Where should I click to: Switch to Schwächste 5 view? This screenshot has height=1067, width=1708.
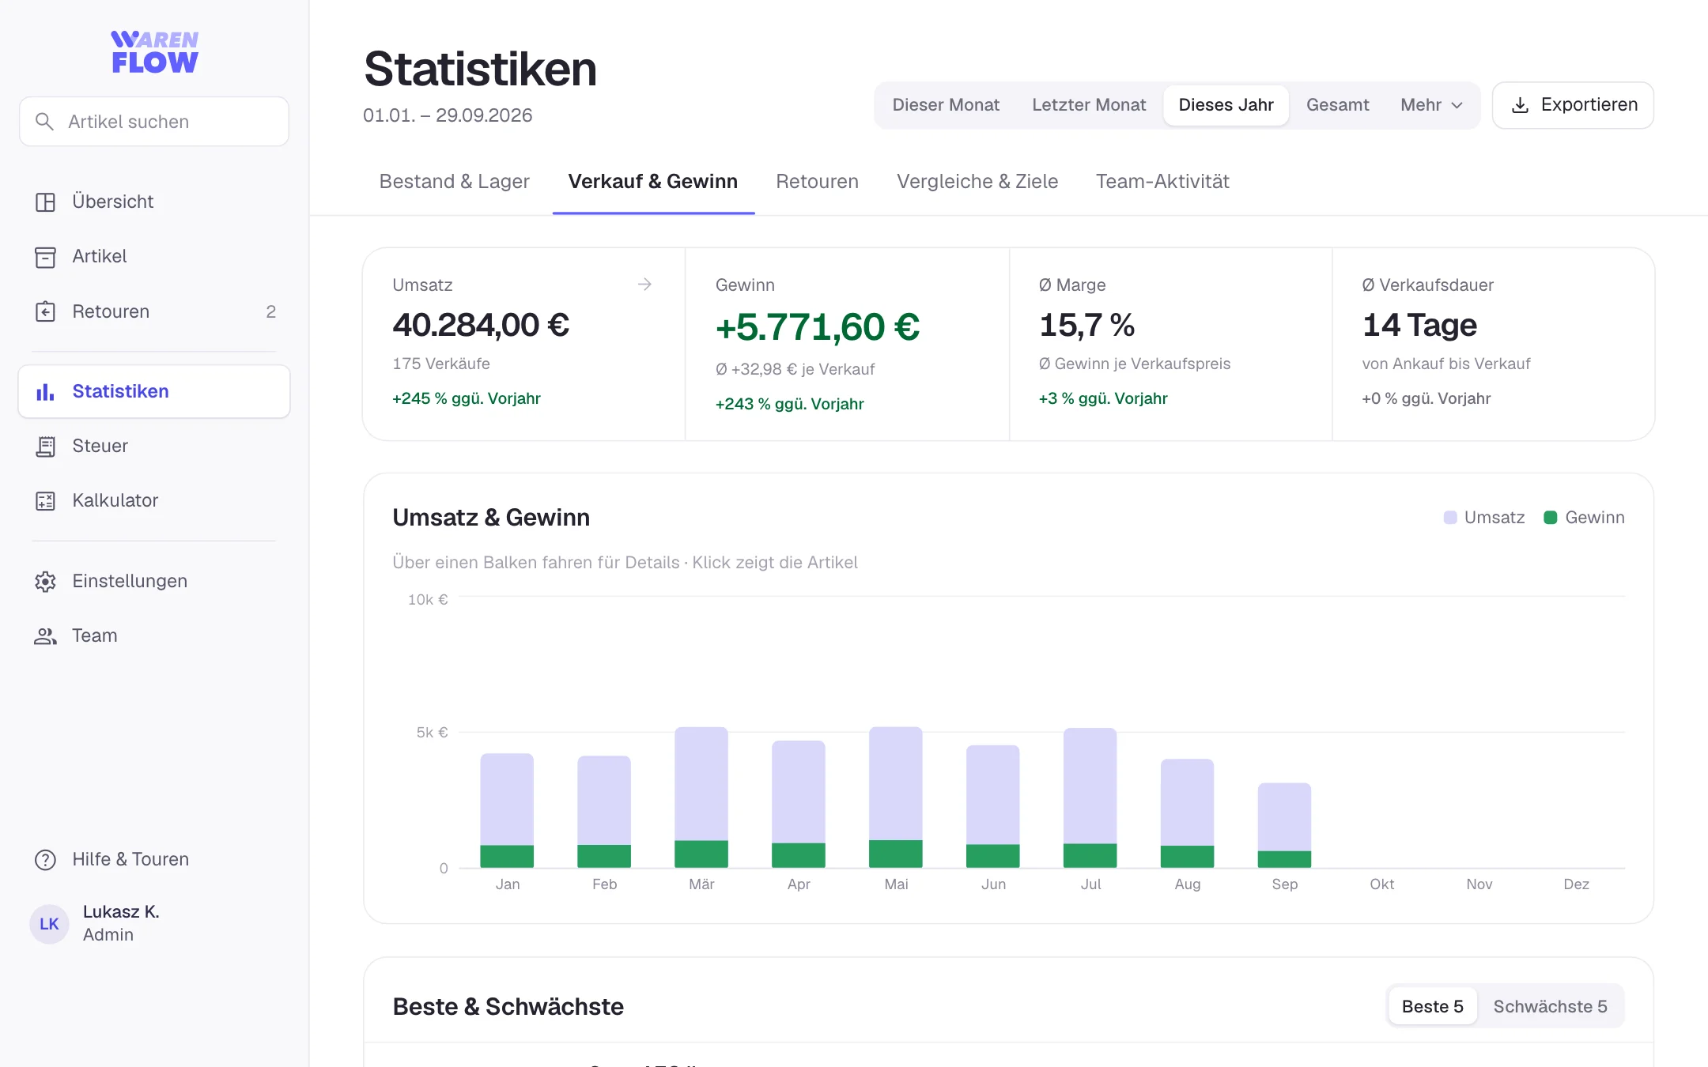click(x=1550, y=1006)
